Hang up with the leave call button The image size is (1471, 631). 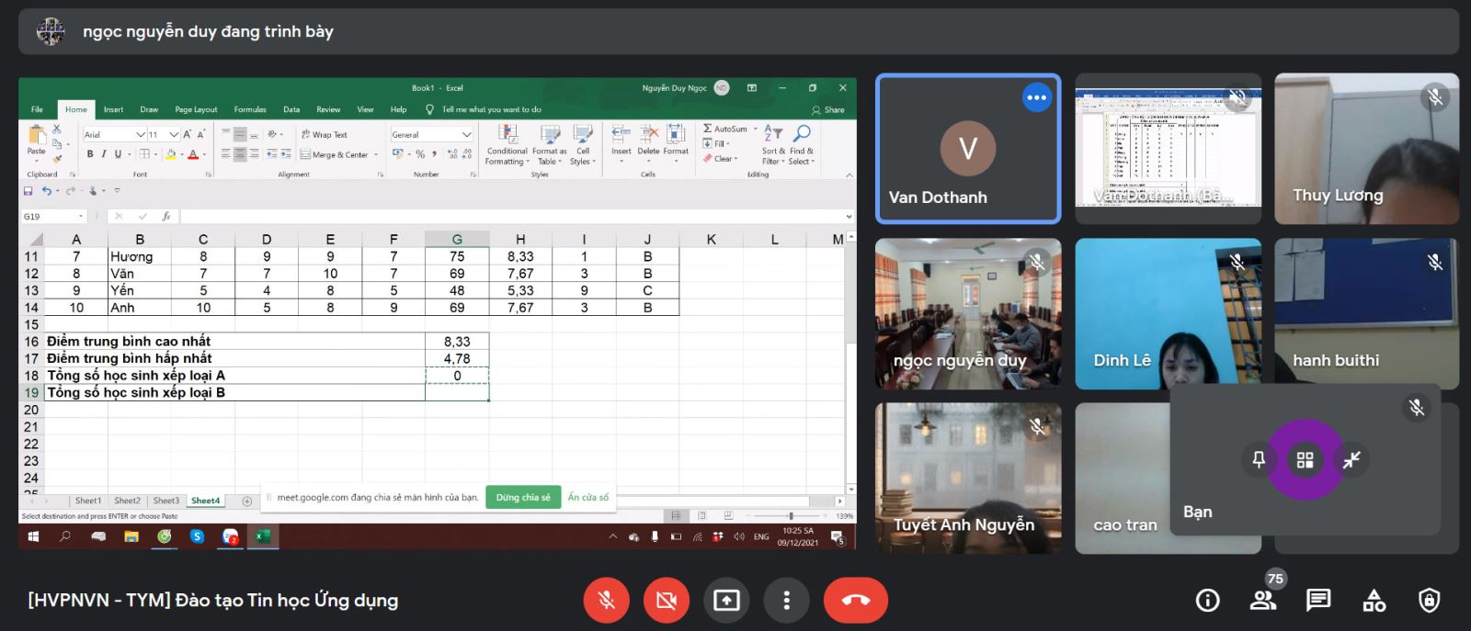point(855,601)
